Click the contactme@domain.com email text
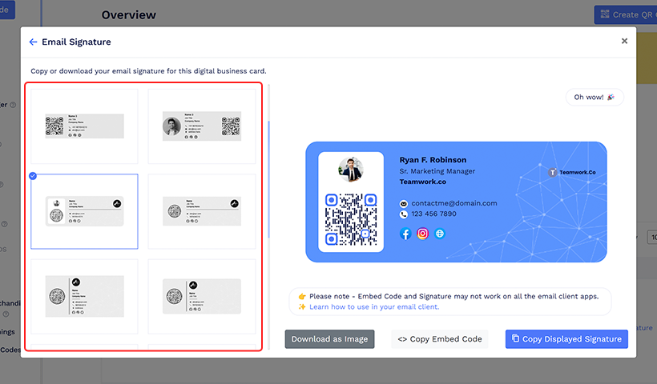657x384 pixels. (454, 203)
